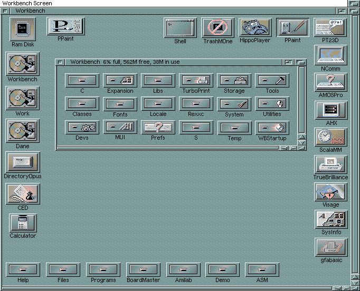Launch PPaint next to Ram Disk
Image resolution: width=360 pixels, height=291 pixels.
click(x=65, y=26)
